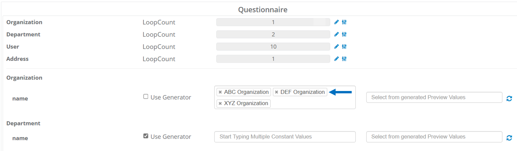The image size is (517, 151).
Task: Click the pencil edit icon for Address LoopCount
Action: click(336, 59)
